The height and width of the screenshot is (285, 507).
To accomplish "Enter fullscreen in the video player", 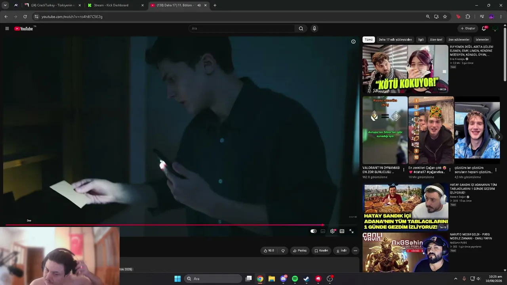I will tap(351, 231).
